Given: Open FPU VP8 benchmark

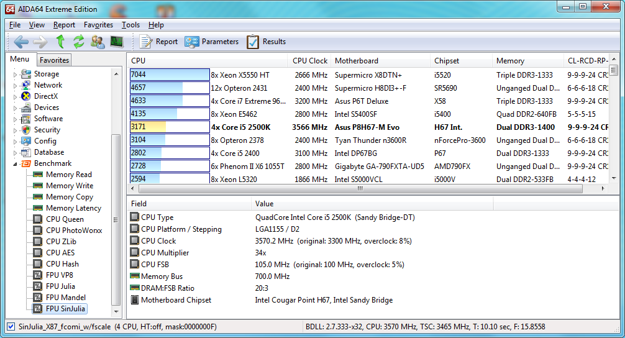Looking at the screenshot, I should (x=60, y=275).
